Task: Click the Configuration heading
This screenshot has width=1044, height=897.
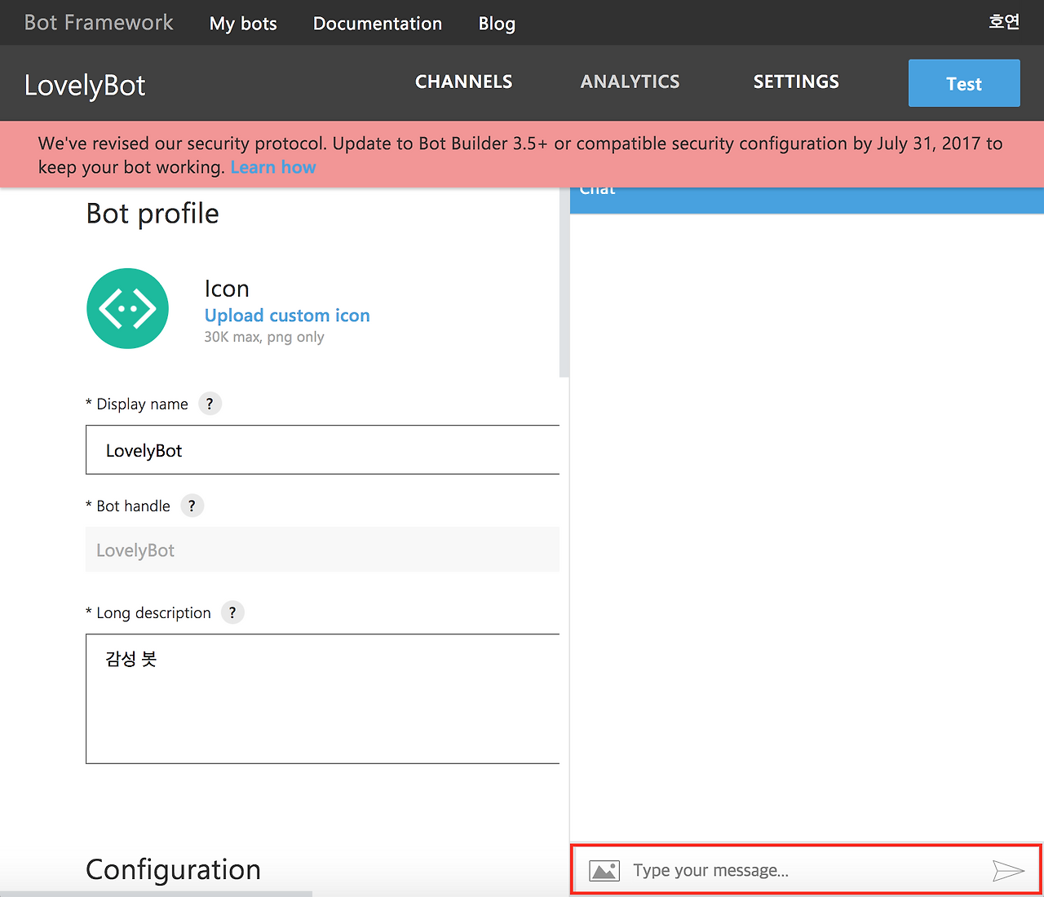Action: (173, 869)
